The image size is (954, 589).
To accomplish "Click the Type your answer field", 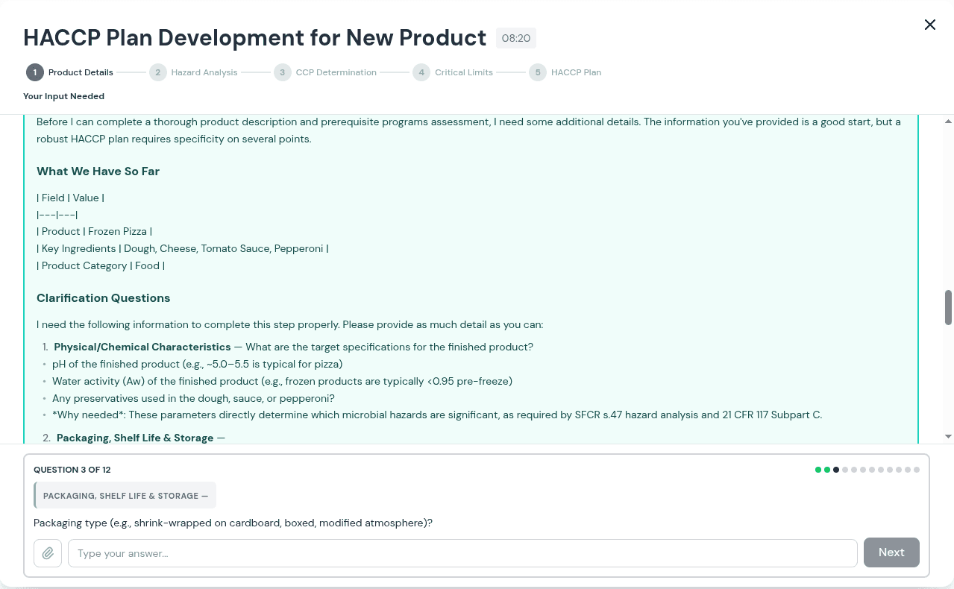I will click(462, 552).
